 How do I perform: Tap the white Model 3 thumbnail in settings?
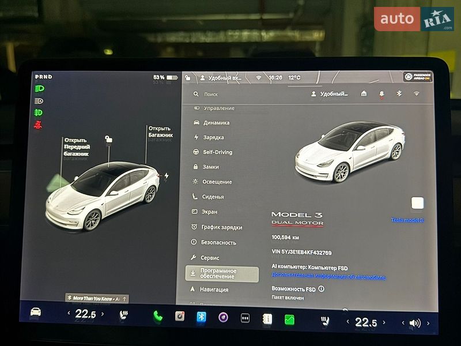click(x=350, y=152)
